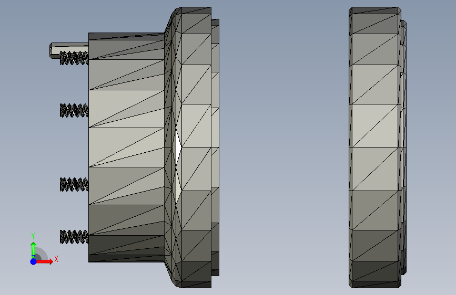Select the bottommost threaded screw on housing
Image resolution: width=456 pixels, height=295 pixels.
tap(74, 237)
